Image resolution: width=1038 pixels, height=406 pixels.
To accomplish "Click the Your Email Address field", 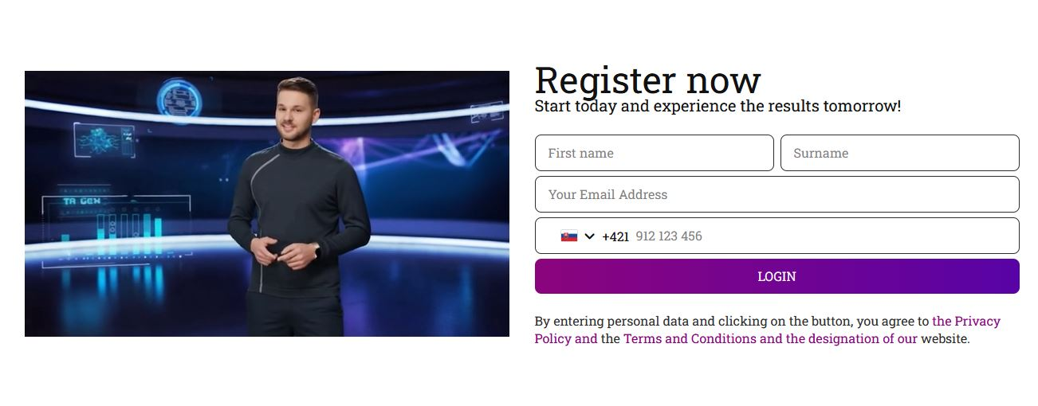I will (x=777, y=194).
